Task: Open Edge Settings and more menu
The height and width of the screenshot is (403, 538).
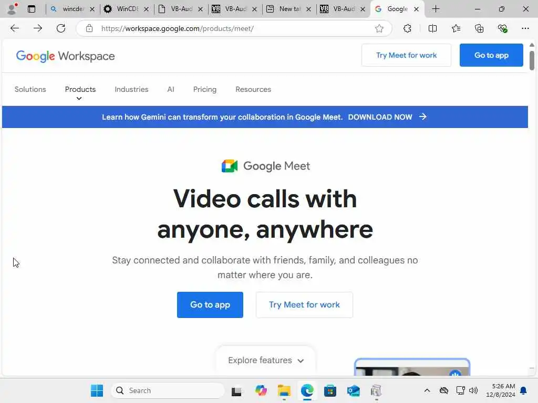Action: point(525,28)
